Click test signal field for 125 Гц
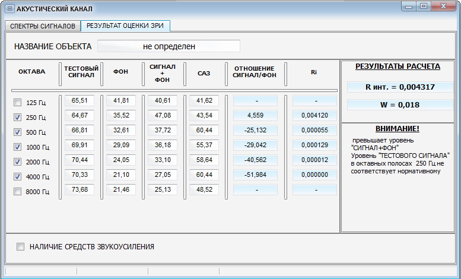 click(x=80, y=101)
